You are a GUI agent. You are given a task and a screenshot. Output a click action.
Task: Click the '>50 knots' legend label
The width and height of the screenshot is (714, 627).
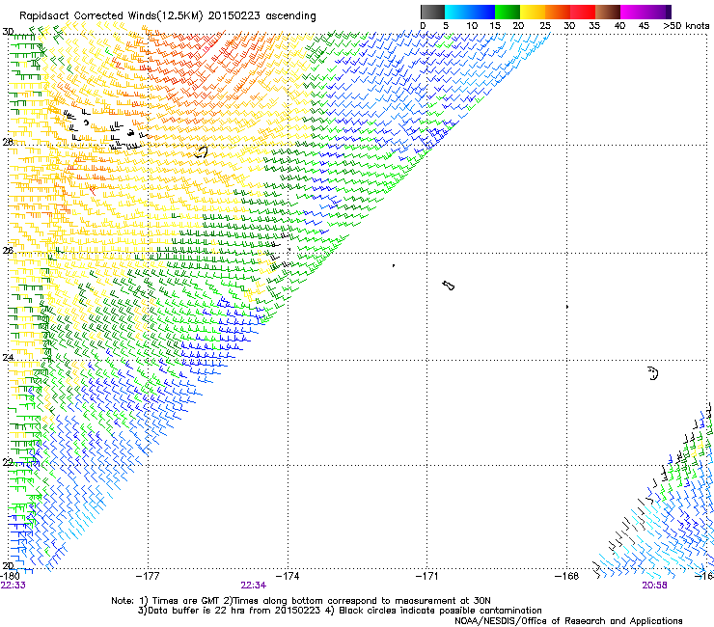tap(686, 26)
